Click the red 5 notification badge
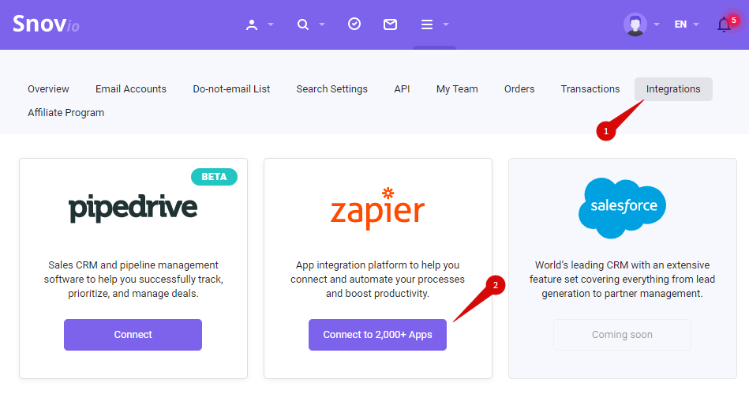The height and width of the screenshot is (398, 749). point(734,20)
